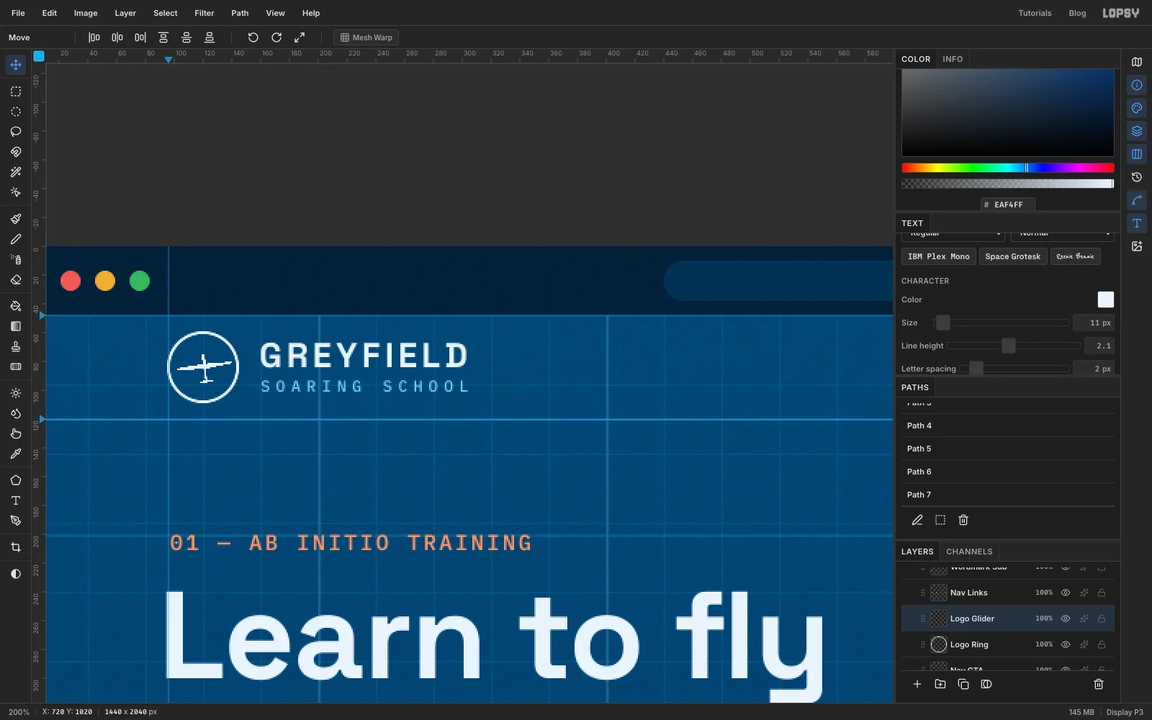Viewport: 1152px width, 720px height.
Task: Apply the IBM Plex Mono font
Action: click(939, 256)
